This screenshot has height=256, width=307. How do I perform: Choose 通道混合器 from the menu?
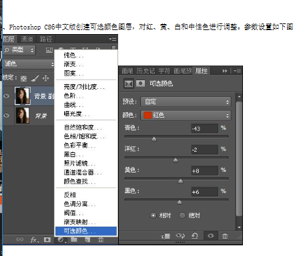pos(86,172)
